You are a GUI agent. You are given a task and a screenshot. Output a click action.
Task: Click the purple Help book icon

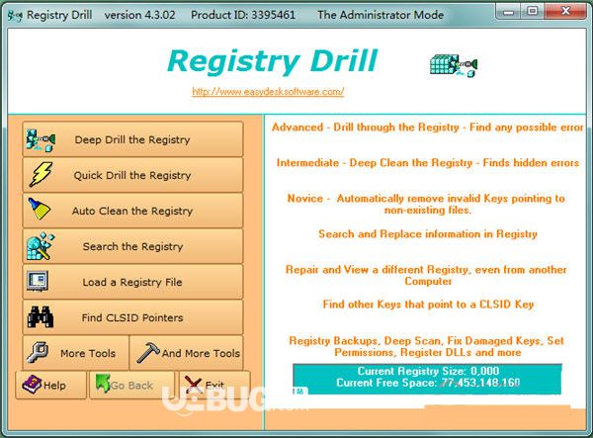(x=32, y=385)
